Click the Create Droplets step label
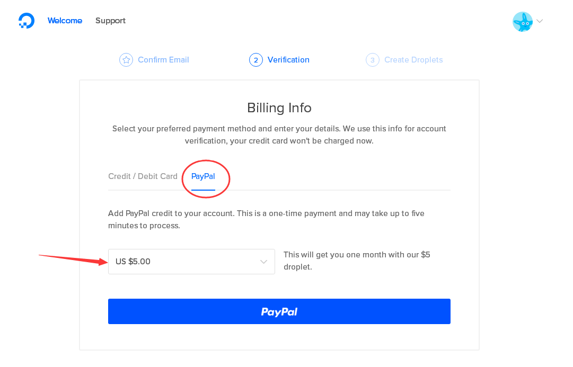Screen dimensions: 573x367 pyautogui.click(x=413, y=60)
